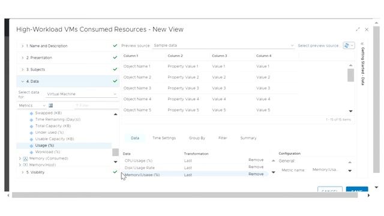Click the preview table vertical scrollbar

coord(350,75)
